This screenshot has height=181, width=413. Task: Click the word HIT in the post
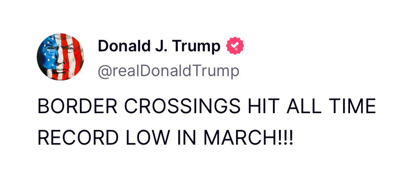click(x=263, y=106)
